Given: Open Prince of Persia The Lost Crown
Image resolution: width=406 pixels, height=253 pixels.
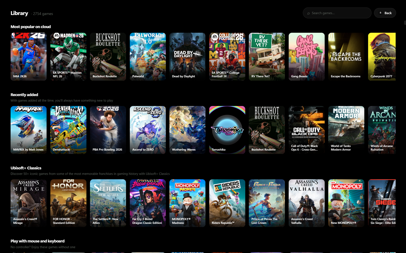Looking at the screenshot, I should pos(267,203).
